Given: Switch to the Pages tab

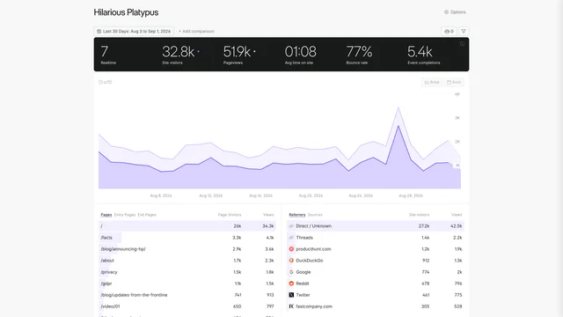Looking at the screenshot, I should click(x=106, y=215).
